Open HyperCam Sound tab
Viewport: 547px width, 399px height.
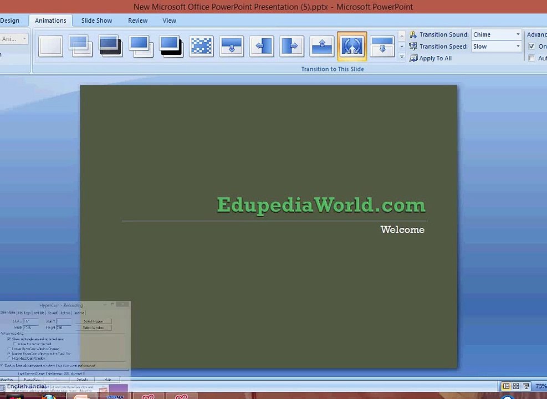coord(52,313)
